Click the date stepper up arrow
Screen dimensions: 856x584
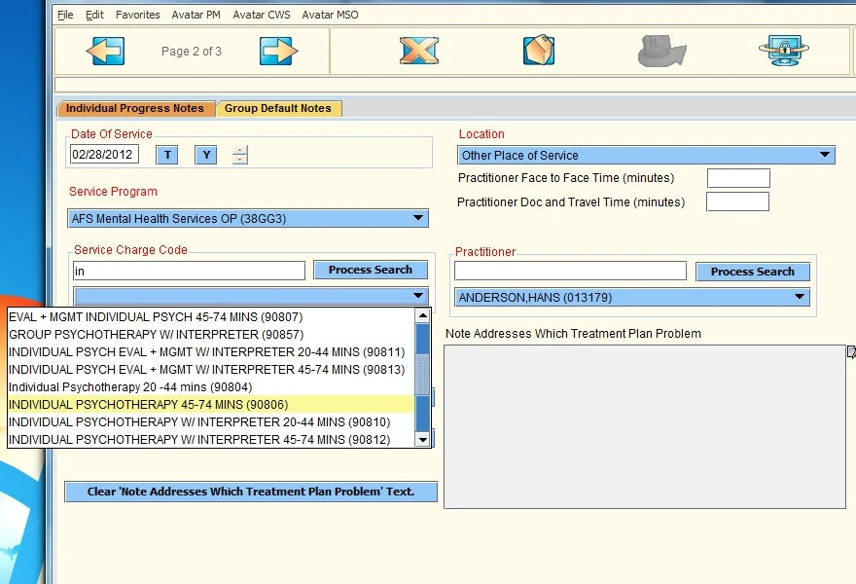(239, 148)
